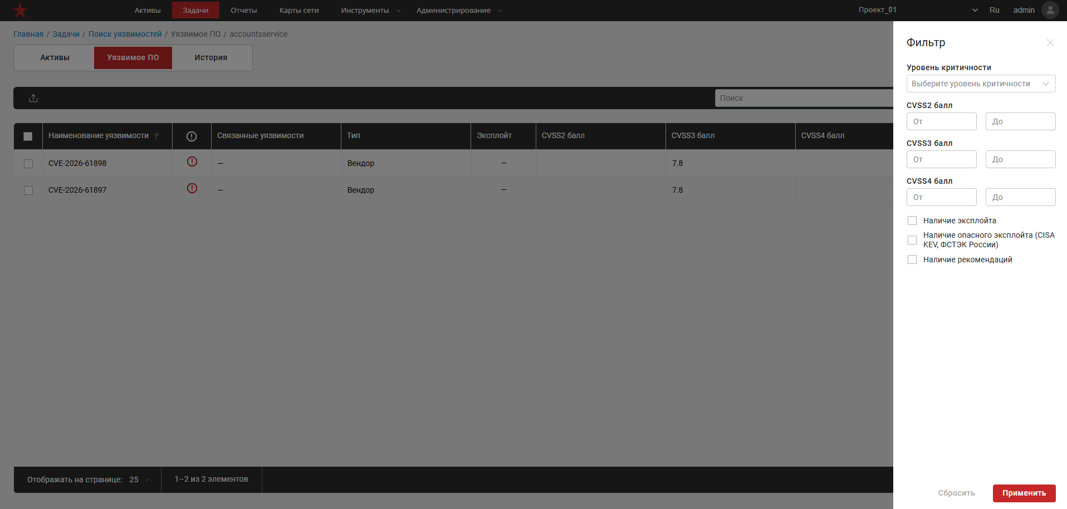Select the Уязвимое ПО tab
This screenshot has height=509, width=1067.
tap(133, 57)
